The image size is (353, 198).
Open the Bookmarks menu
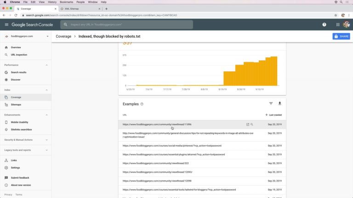click(x=66, y=2)
